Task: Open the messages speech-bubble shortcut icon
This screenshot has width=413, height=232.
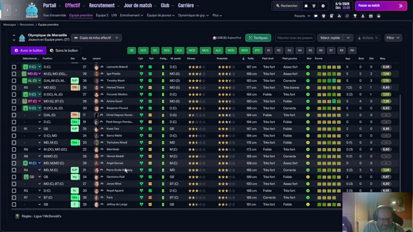Action: point(316,16)
